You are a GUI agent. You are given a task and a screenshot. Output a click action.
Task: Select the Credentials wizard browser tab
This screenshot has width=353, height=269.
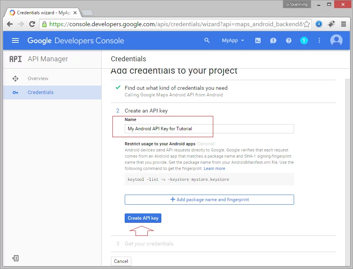(x=43, y=13)
